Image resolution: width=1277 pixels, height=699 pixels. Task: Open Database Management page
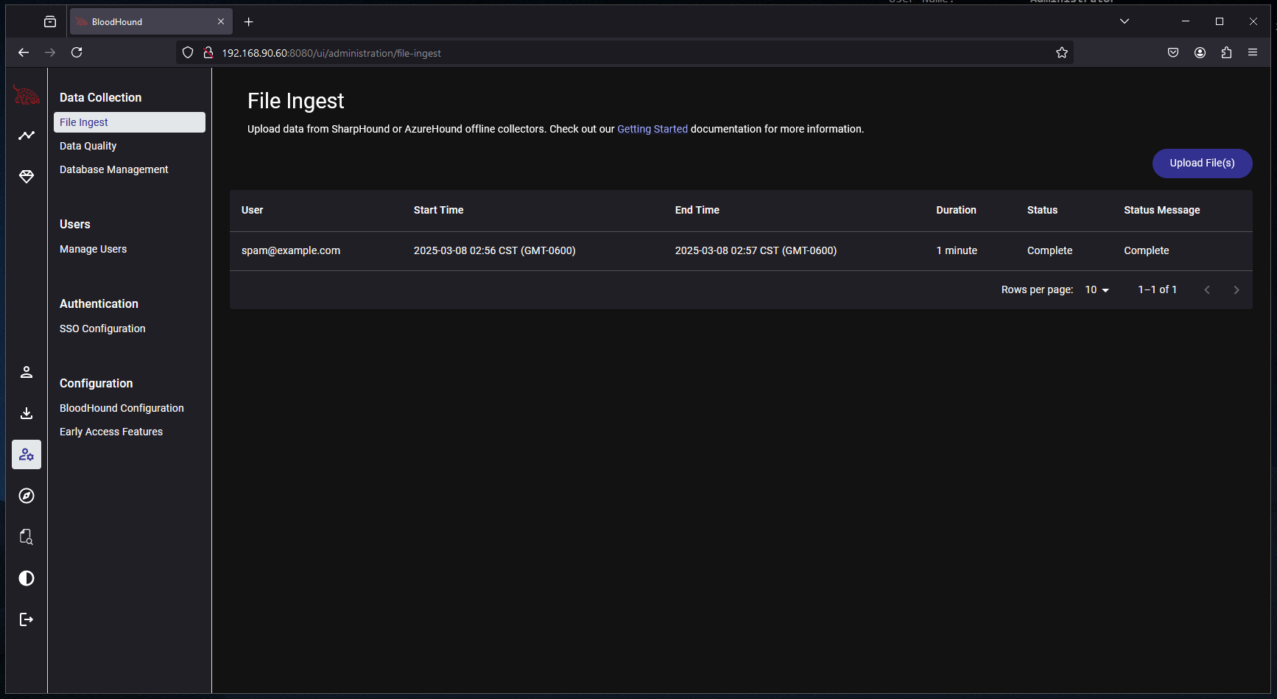tap(113, 169)
